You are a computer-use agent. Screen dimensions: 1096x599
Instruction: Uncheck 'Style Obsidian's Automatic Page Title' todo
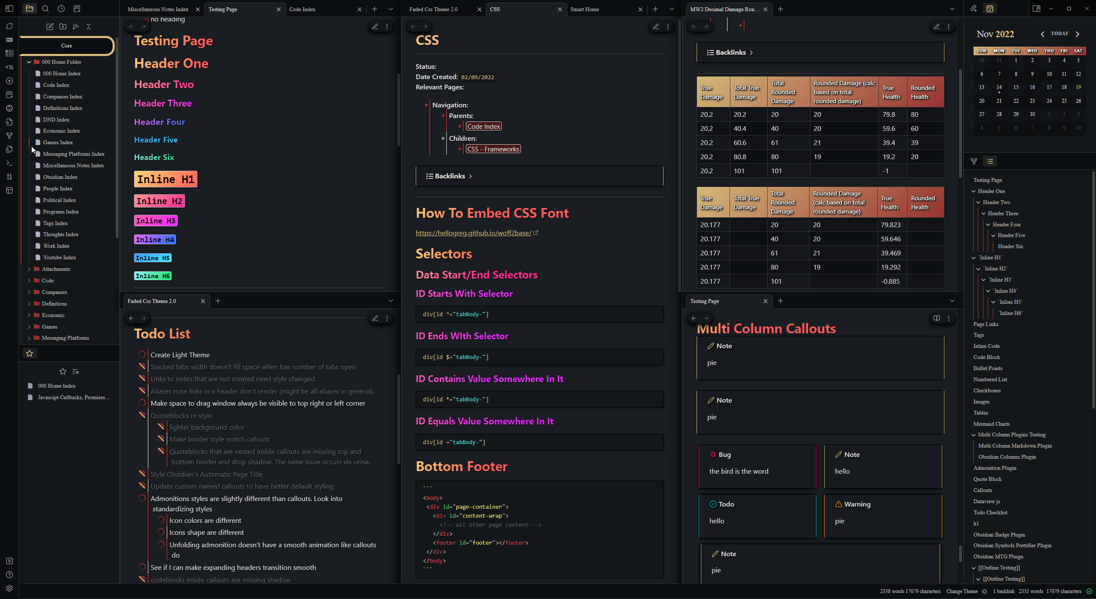(x=142, y=474)
